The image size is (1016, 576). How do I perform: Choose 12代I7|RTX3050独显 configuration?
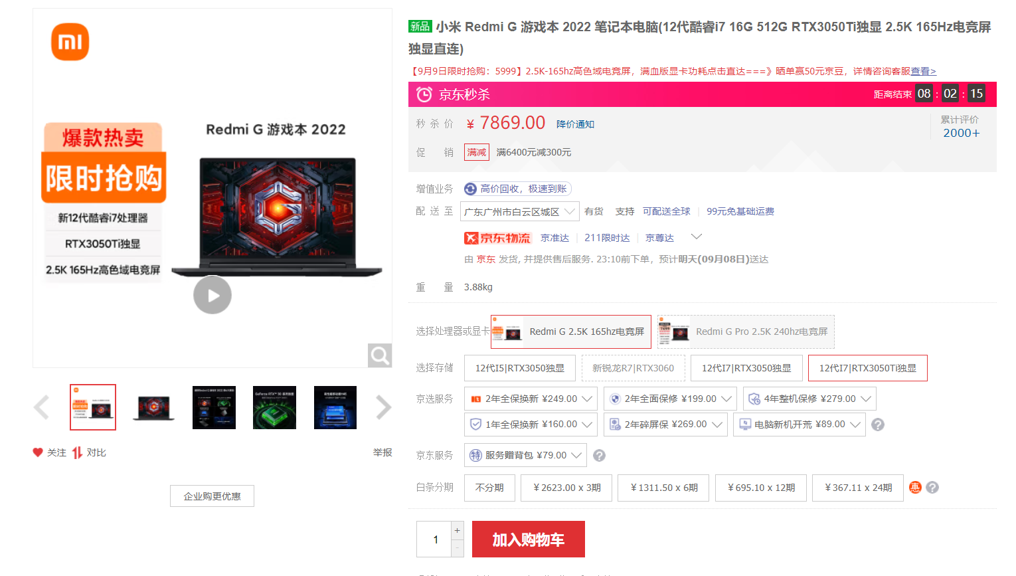coord(746,368)
